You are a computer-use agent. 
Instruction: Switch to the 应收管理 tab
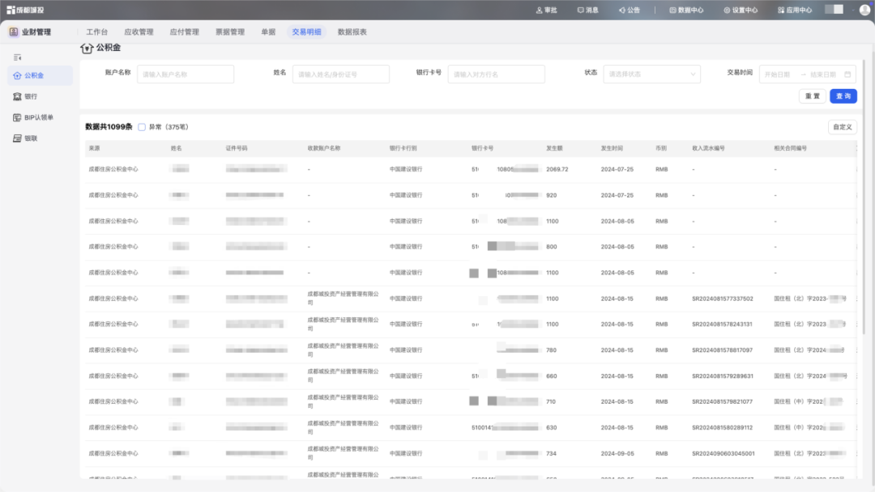coord(139,32)
